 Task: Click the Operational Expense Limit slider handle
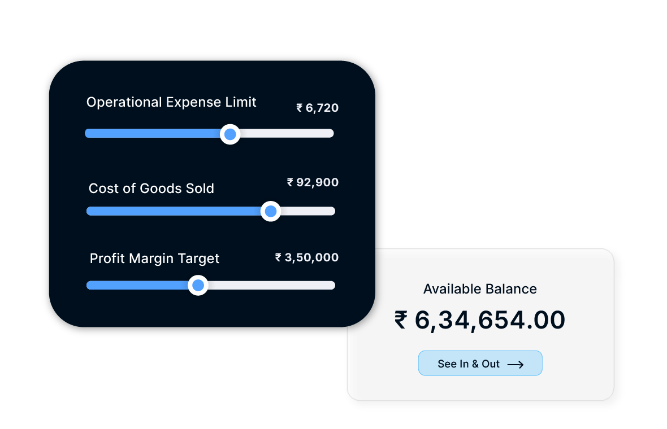tap(230, 134)
